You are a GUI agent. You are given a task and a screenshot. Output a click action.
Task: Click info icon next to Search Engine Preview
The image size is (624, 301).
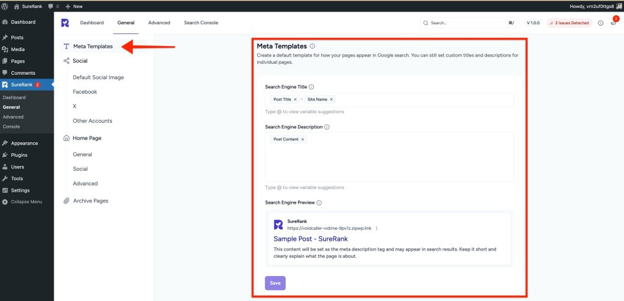point(319,202)
